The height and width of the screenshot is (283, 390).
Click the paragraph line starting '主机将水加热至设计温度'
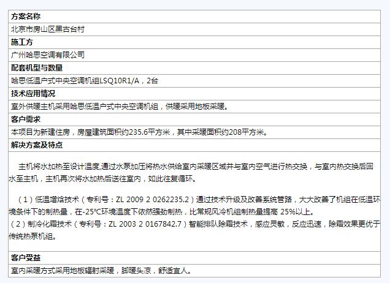[196, 167]
